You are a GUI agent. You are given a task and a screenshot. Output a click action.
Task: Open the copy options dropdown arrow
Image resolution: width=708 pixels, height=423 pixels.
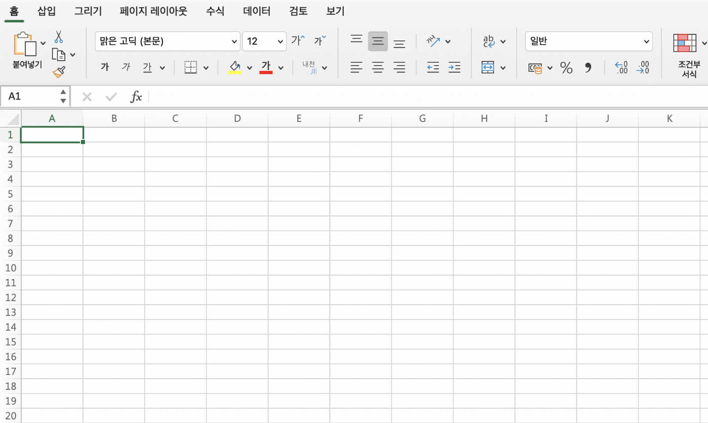73,55
